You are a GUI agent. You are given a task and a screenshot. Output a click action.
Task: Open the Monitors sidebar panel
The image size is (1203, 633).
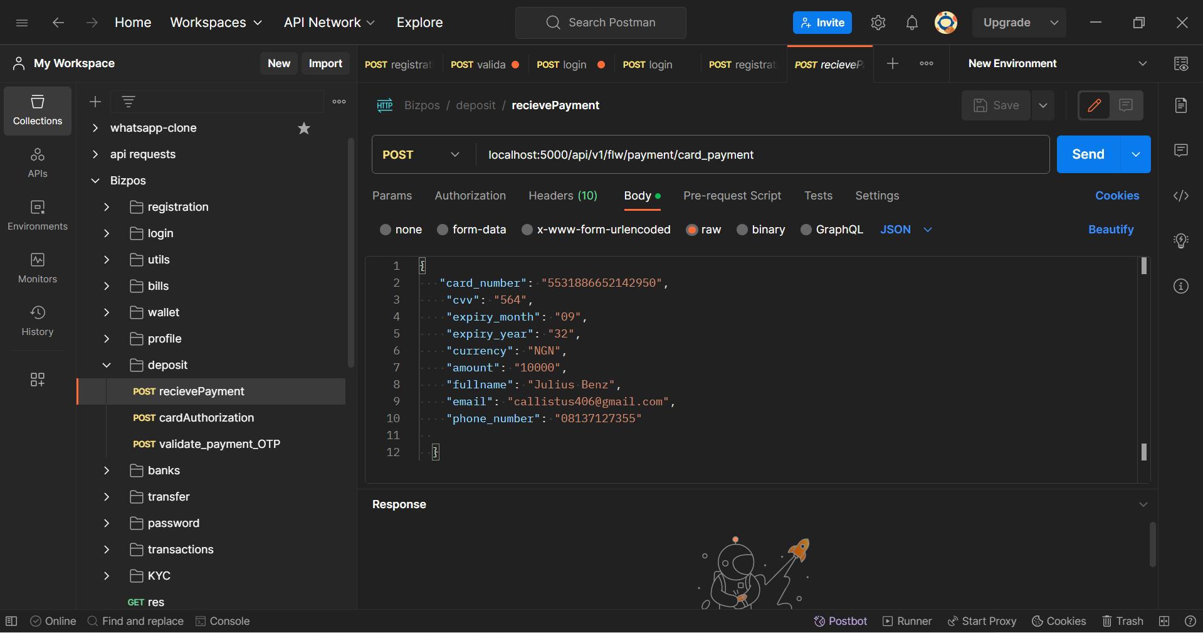click(x=38, y=268)
